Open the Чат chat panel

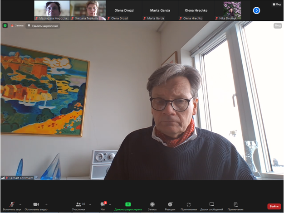(x=103, y=206)
